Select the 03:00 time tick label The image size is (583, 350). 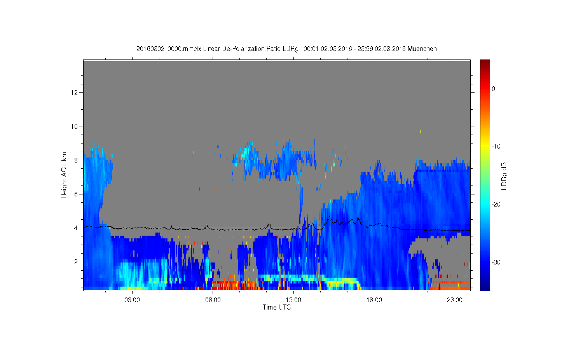click(132, 300)
